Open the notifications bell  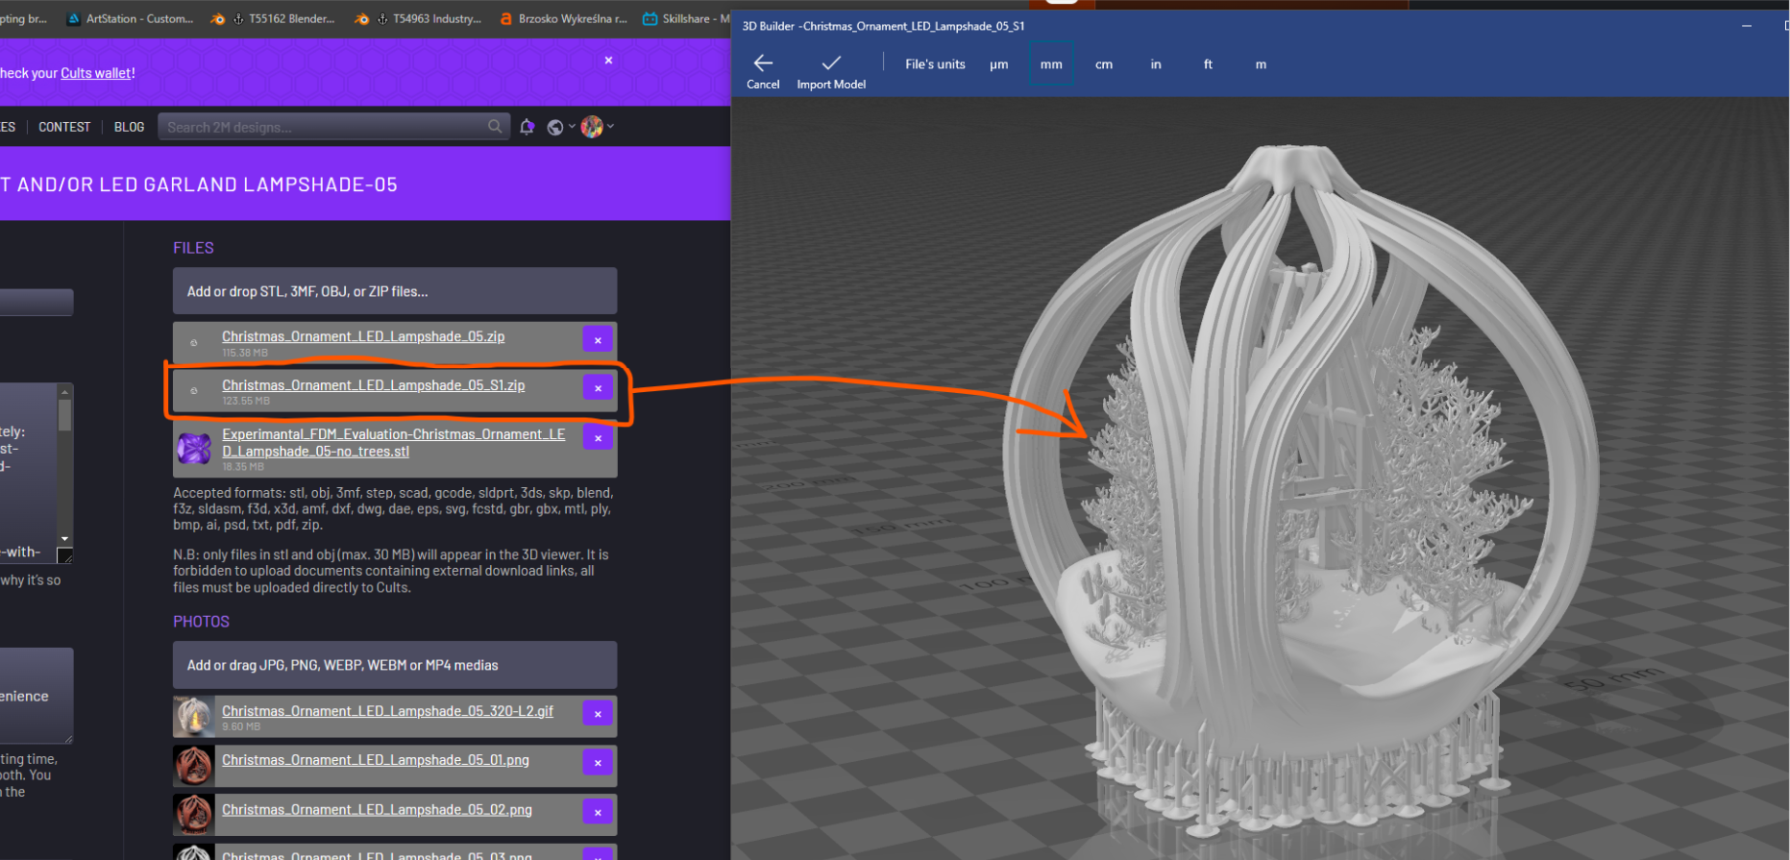pos(527,127)
